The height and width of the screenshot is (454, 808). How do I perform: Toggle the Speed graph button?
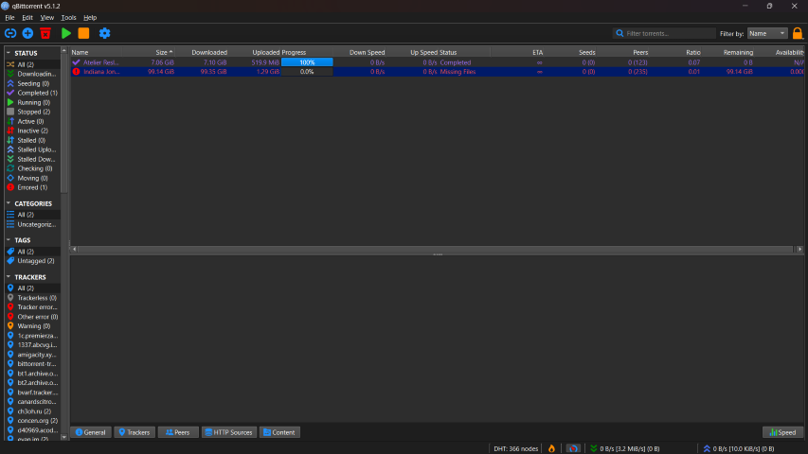782,432
